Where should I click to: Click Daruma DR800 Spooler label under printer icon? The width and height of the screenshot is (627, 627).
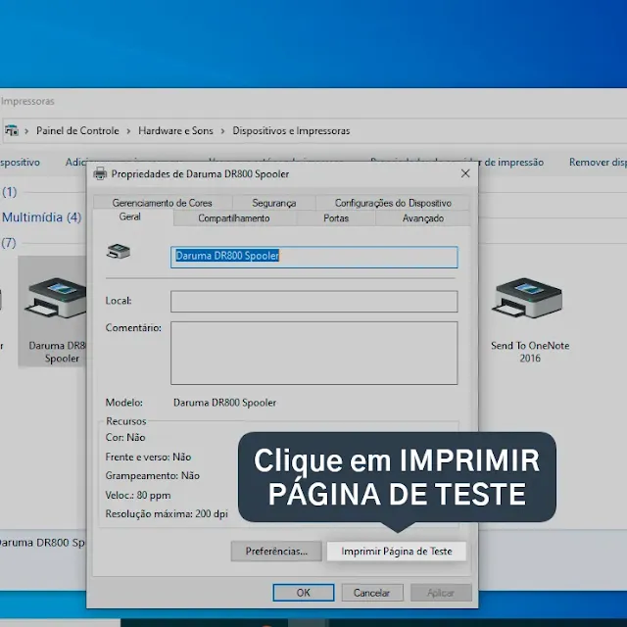(x=58, y=352)
